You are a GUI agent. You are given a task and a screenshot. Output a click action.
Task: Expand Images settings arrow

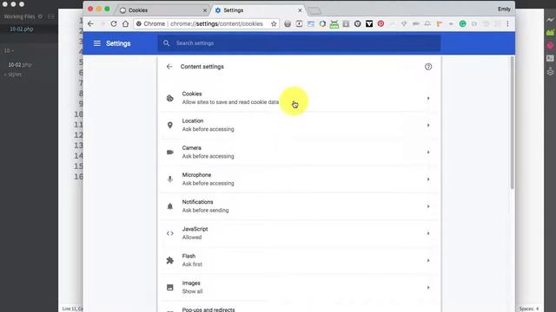(428, 287)
